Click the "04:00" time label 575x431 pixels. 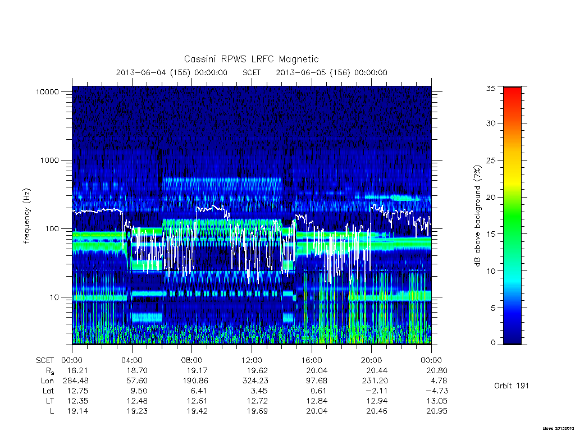coord(131,360)
